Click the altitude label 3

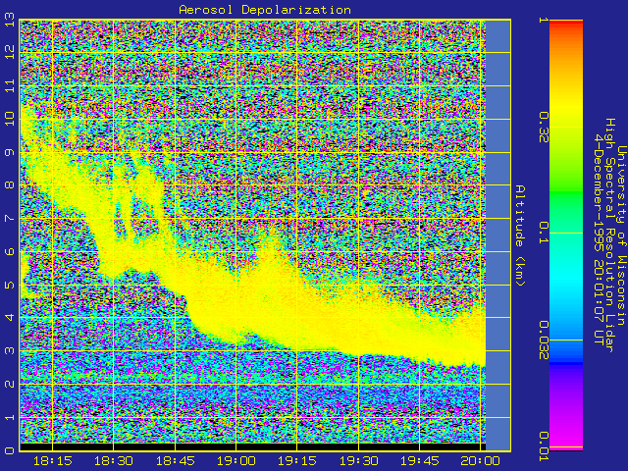(10, 351)
